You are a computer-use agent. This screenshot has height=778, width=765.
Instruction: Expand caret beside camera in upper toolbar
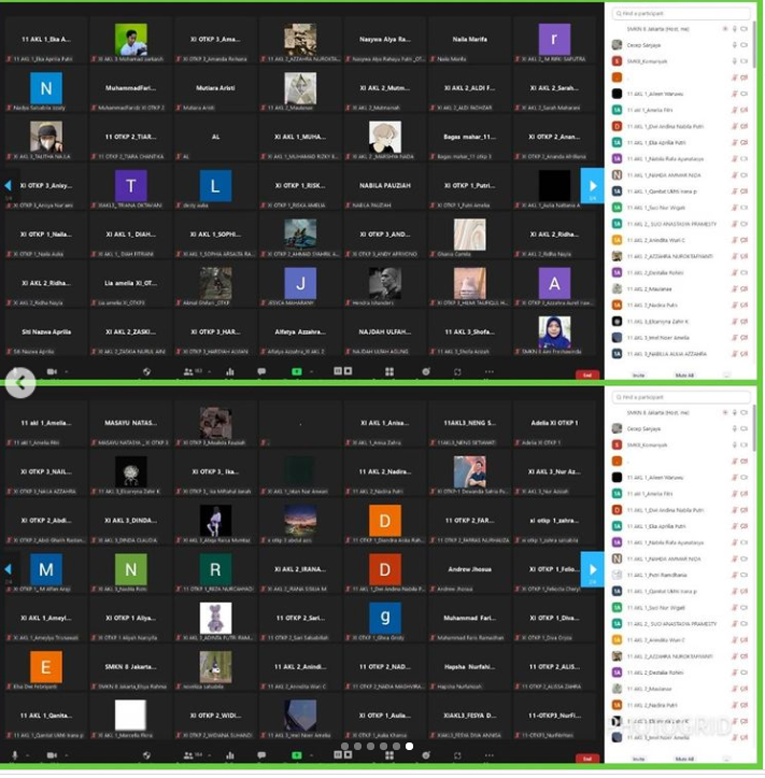[x=67, y=372]
